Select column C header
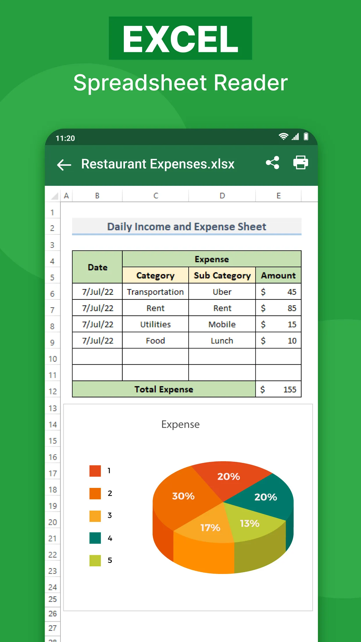 (156, 196)
